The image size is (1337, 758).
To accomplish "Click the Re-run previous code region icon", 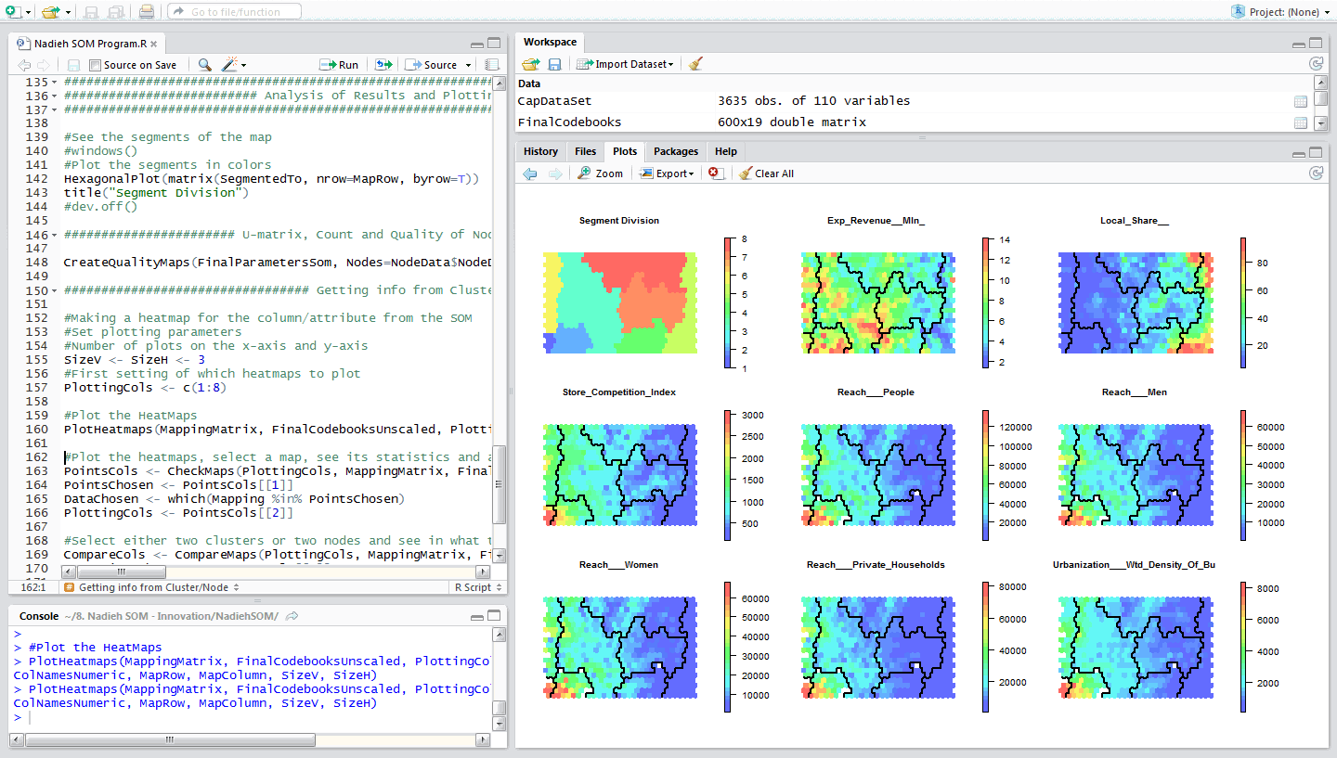I will pyautogui.click(x=383, y=65).
